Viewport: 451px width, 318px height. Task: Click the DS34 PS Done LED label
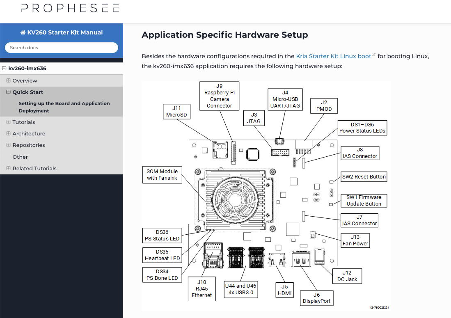(x=162, y=275)
